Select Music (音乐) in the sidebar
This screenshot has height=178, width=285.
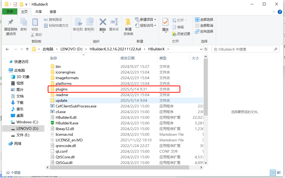[x=17, y=109]
